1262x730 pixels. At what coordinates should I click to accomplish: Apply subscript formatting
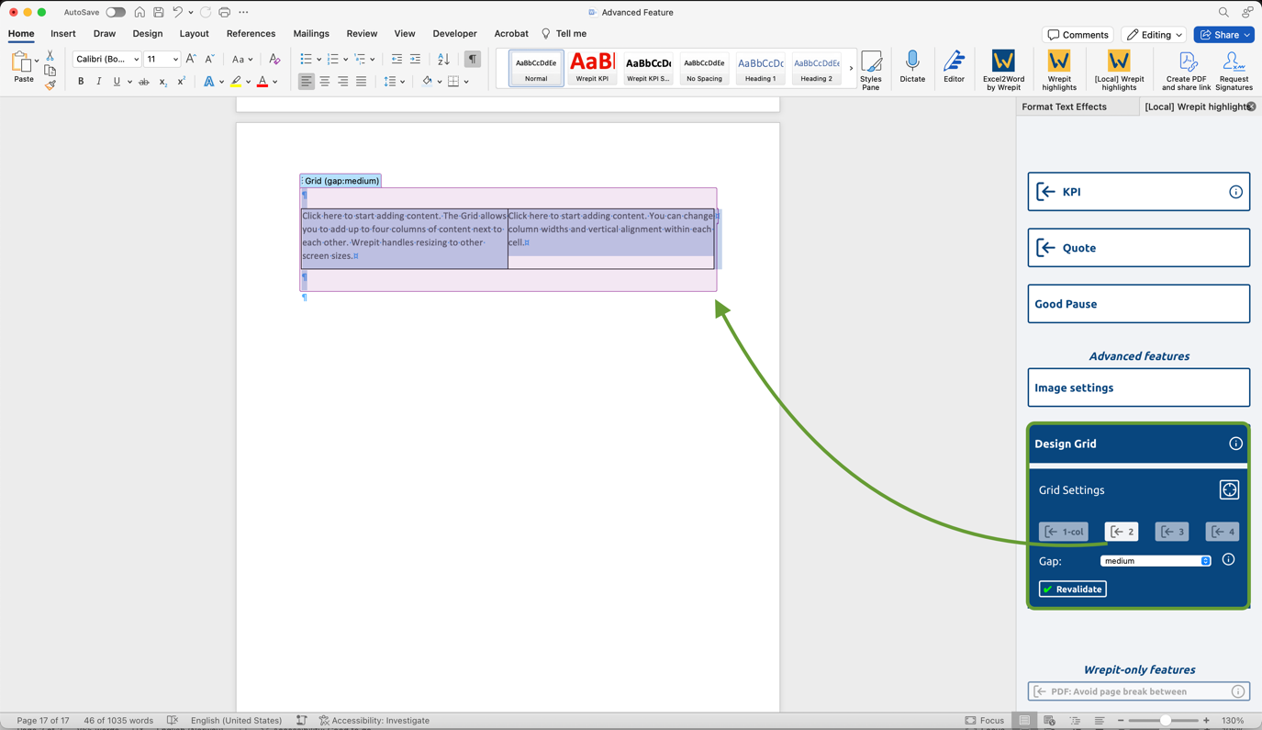pyautogui.click(x=163, y=82)
